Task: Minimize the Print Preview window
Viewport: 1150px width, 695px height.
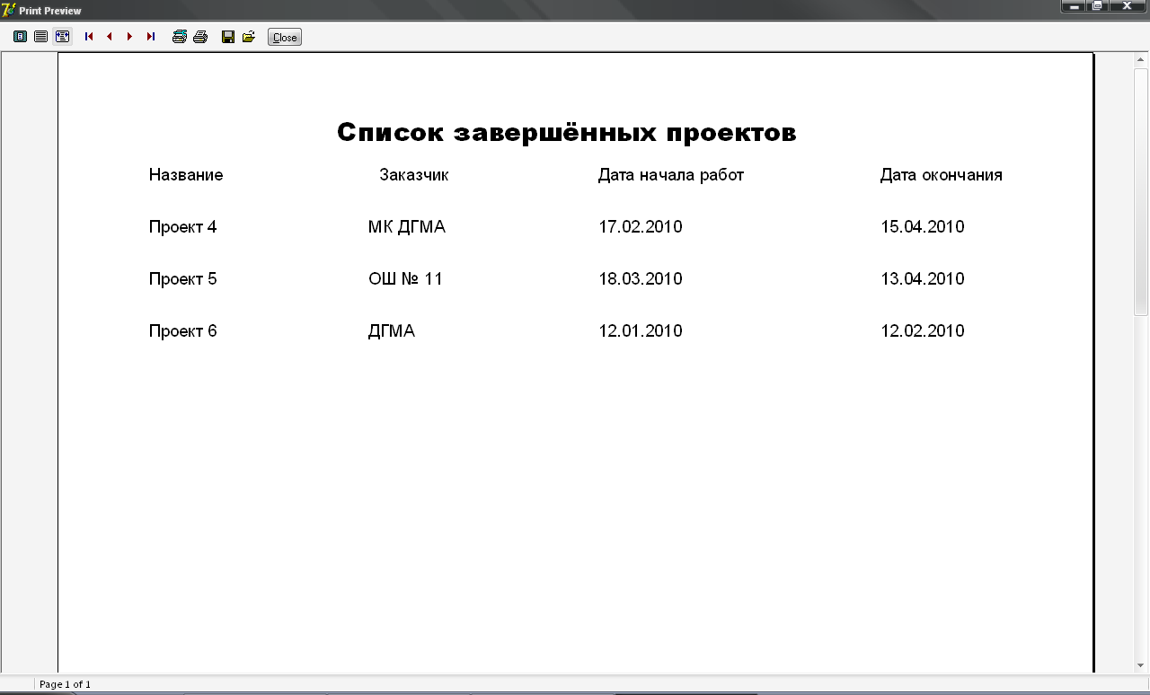Action: (x=1075, y=6)
